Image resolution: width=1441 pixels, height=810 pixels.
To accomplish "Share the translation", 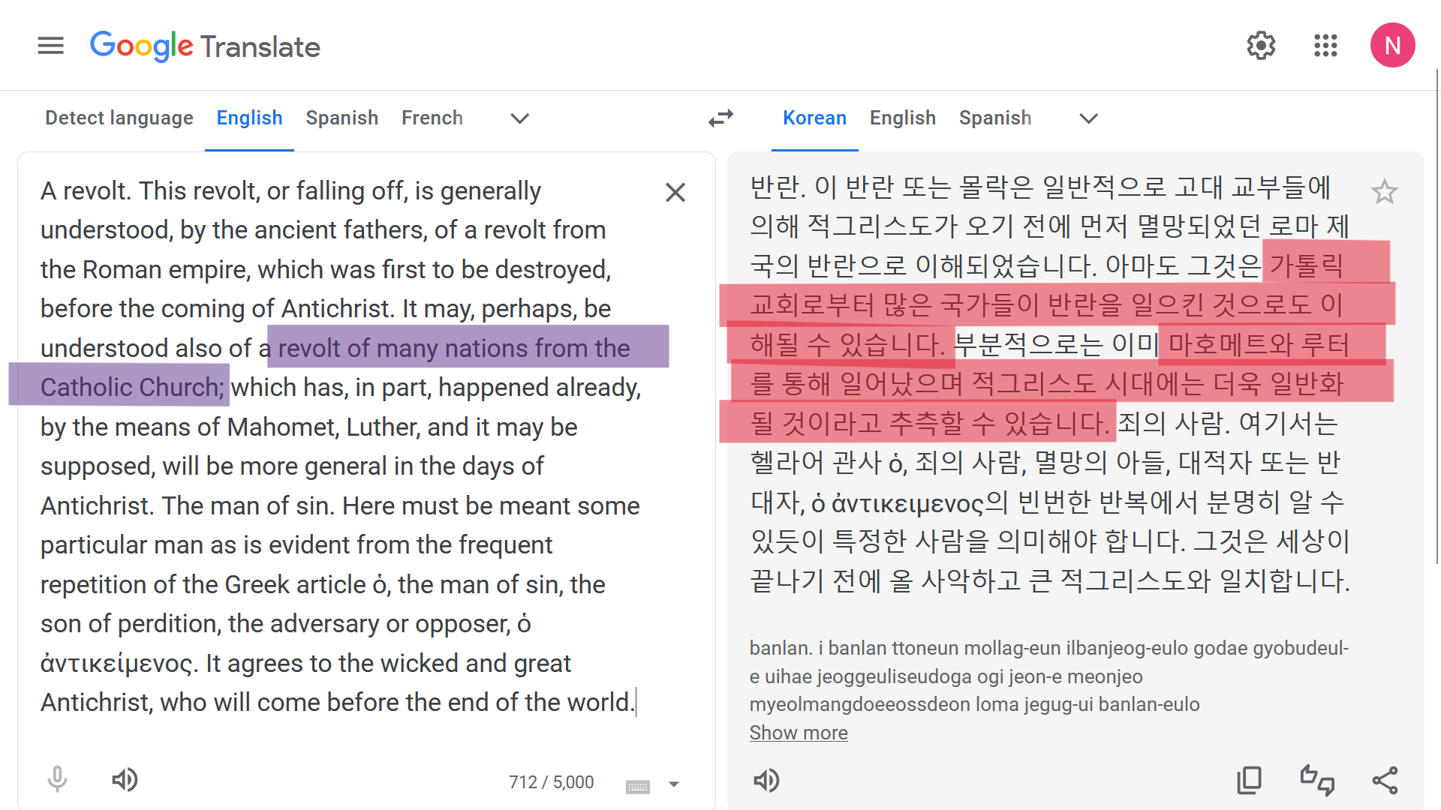I will (x=1385, y=781).
